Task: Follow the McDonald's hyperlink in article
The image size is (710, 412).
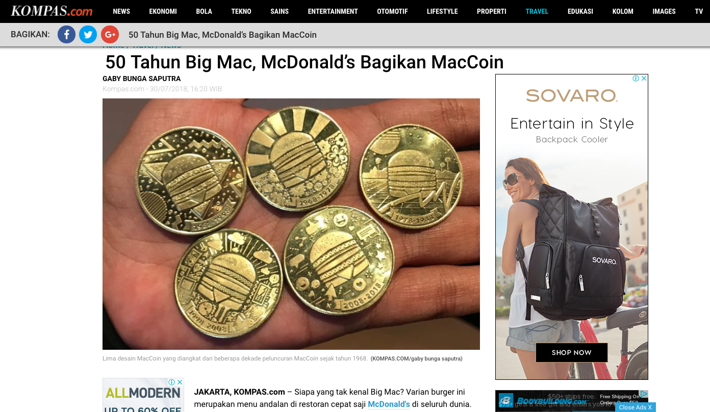Action: 389,404
